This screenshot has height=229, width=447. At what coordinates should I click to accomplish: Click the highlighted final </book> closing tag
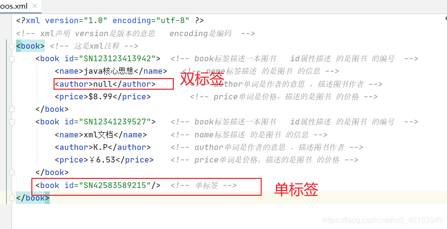(x=33, y=198)
